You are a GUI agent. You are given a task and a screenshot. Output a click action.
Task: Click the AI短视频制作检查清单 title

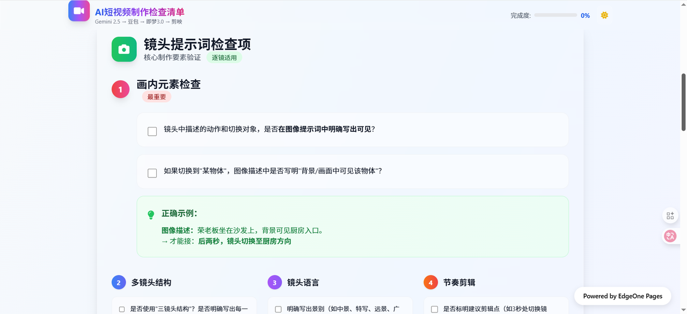coord(140,12)
